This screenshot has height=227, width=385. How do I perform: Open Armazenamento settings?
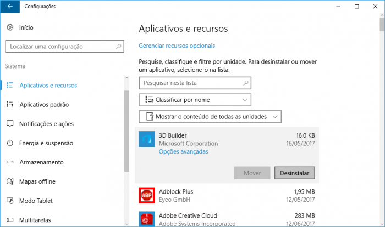click(41, 162)
